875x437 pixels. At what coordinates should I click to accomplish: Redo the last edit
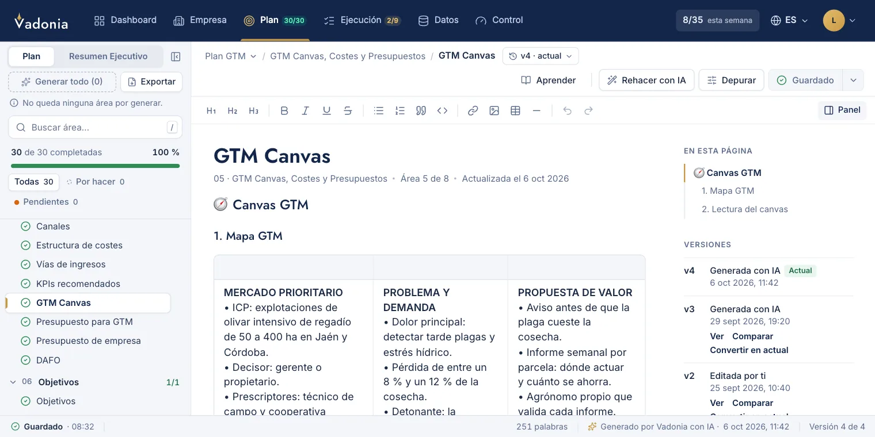(x=589, y=111)
